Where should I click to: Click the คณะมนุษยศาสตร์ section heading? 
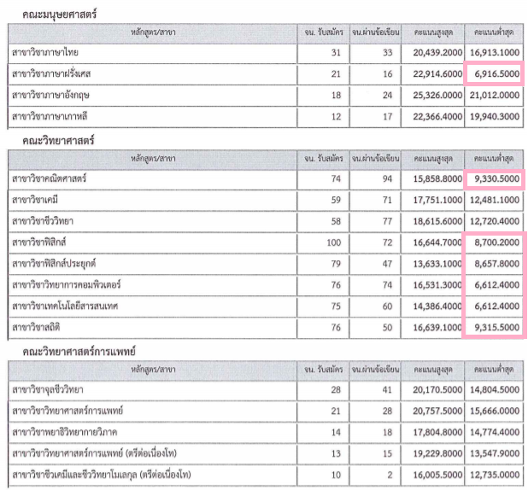[x=60, y=15]
